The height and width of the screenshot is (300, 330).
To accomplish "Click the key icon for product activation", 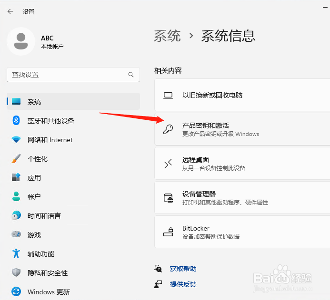I will point(168,129).
